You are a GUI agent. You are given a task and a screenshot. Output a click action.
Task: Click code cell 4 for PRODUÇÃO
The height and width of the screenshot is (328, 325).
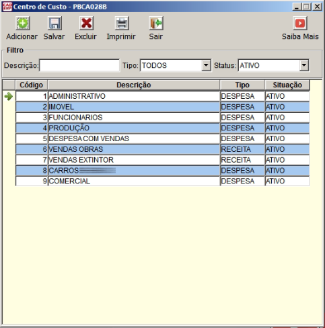click(x=32, y=128)
